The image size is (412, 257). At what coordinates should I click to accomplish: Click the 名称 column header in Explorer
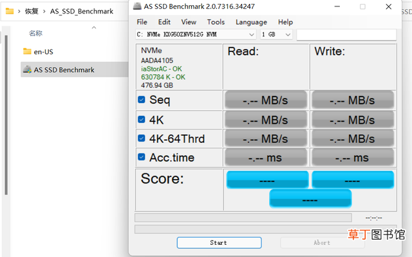pyautogui.click(x=36, y=33)
